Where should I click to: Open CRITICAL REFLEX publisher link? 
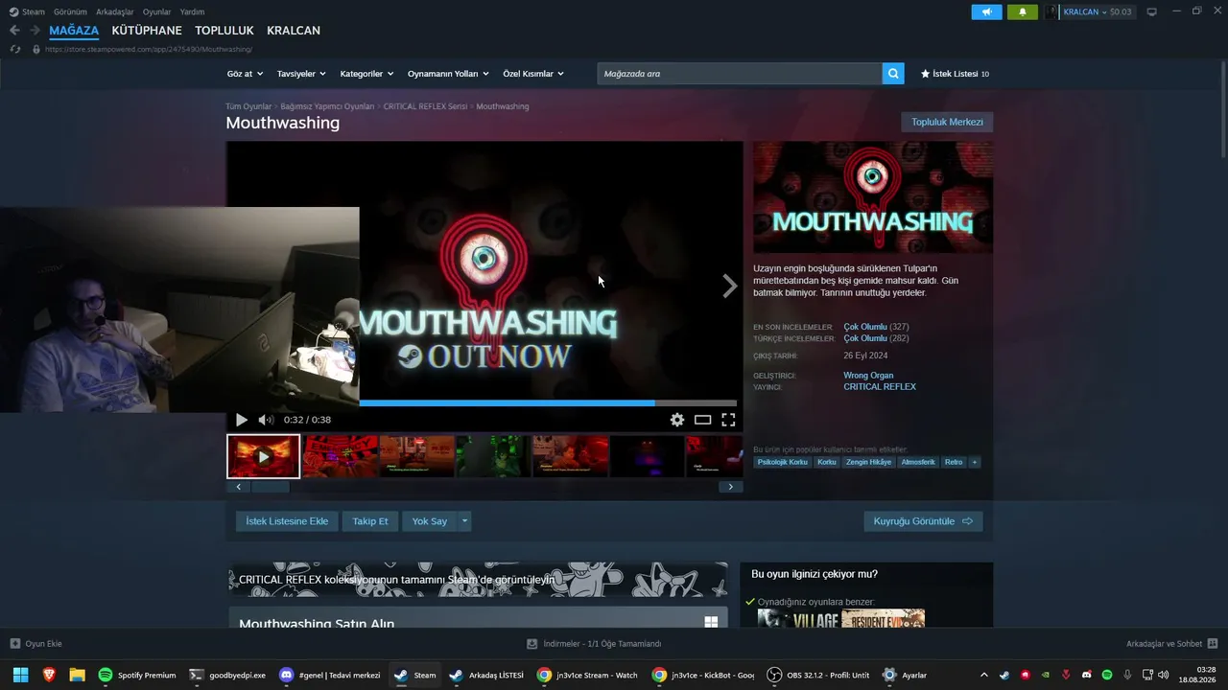880,387
